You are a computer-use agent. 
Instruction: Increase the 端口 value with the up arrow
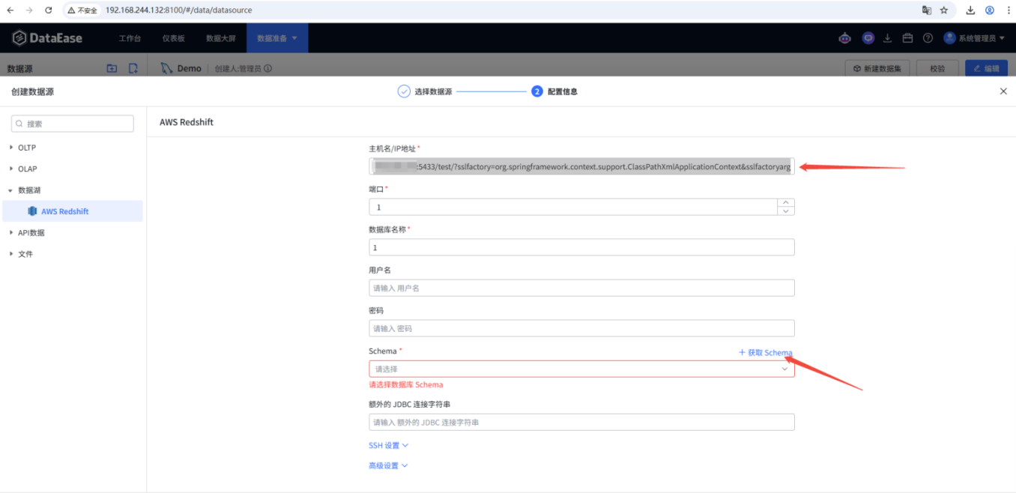(786, 202)
